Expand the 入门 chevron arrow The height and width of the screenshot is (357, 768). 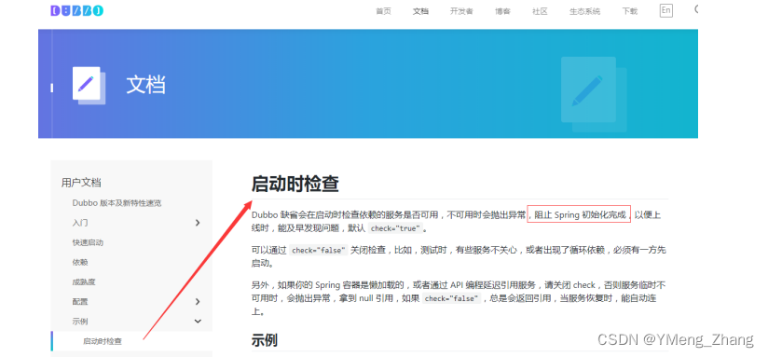click(198, 223)
